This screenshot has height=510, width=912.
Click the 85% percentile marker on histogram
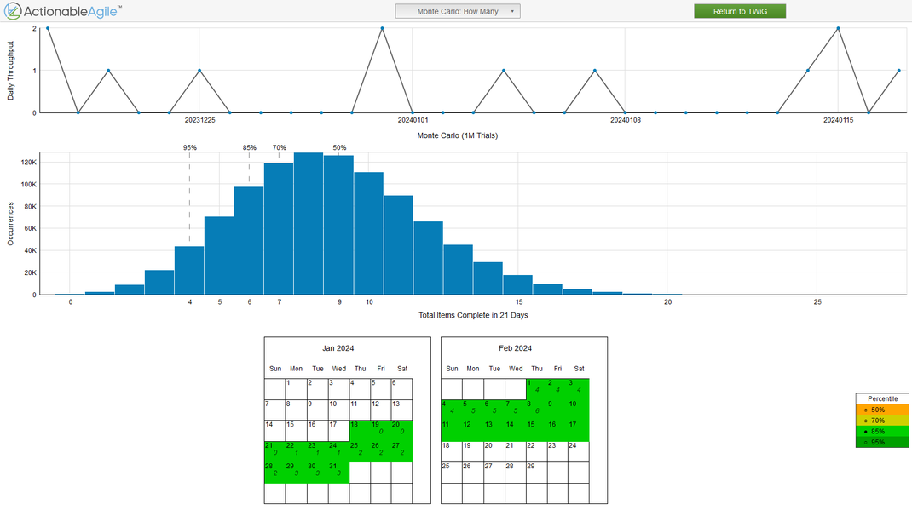coord(248,146)
